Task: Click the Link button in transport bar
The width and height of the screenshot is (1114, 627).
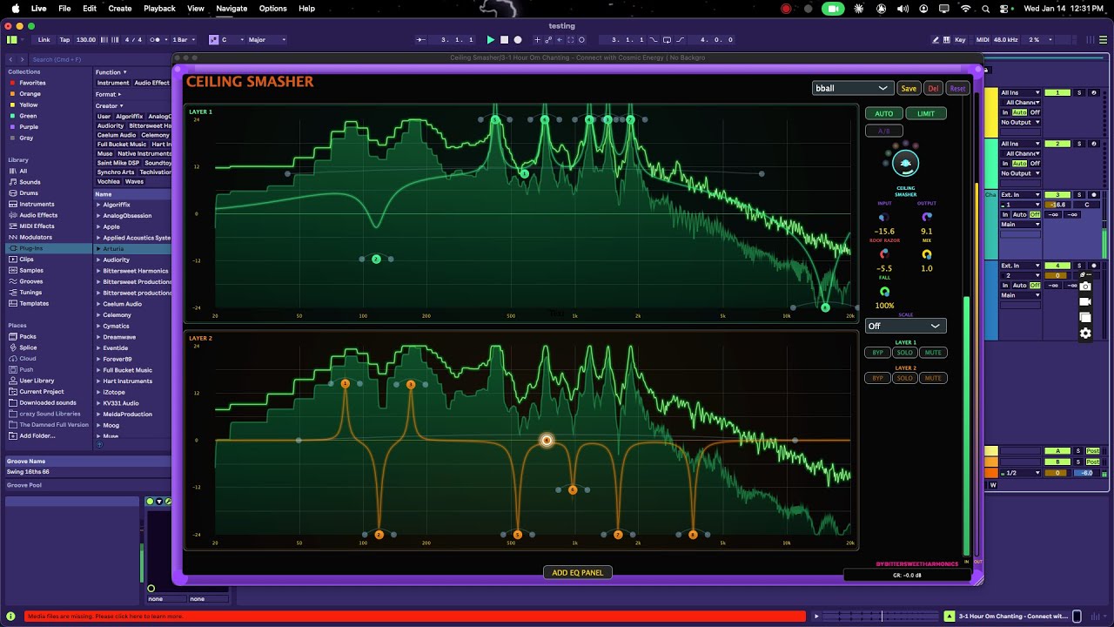Action: click(x=44, y=40)
